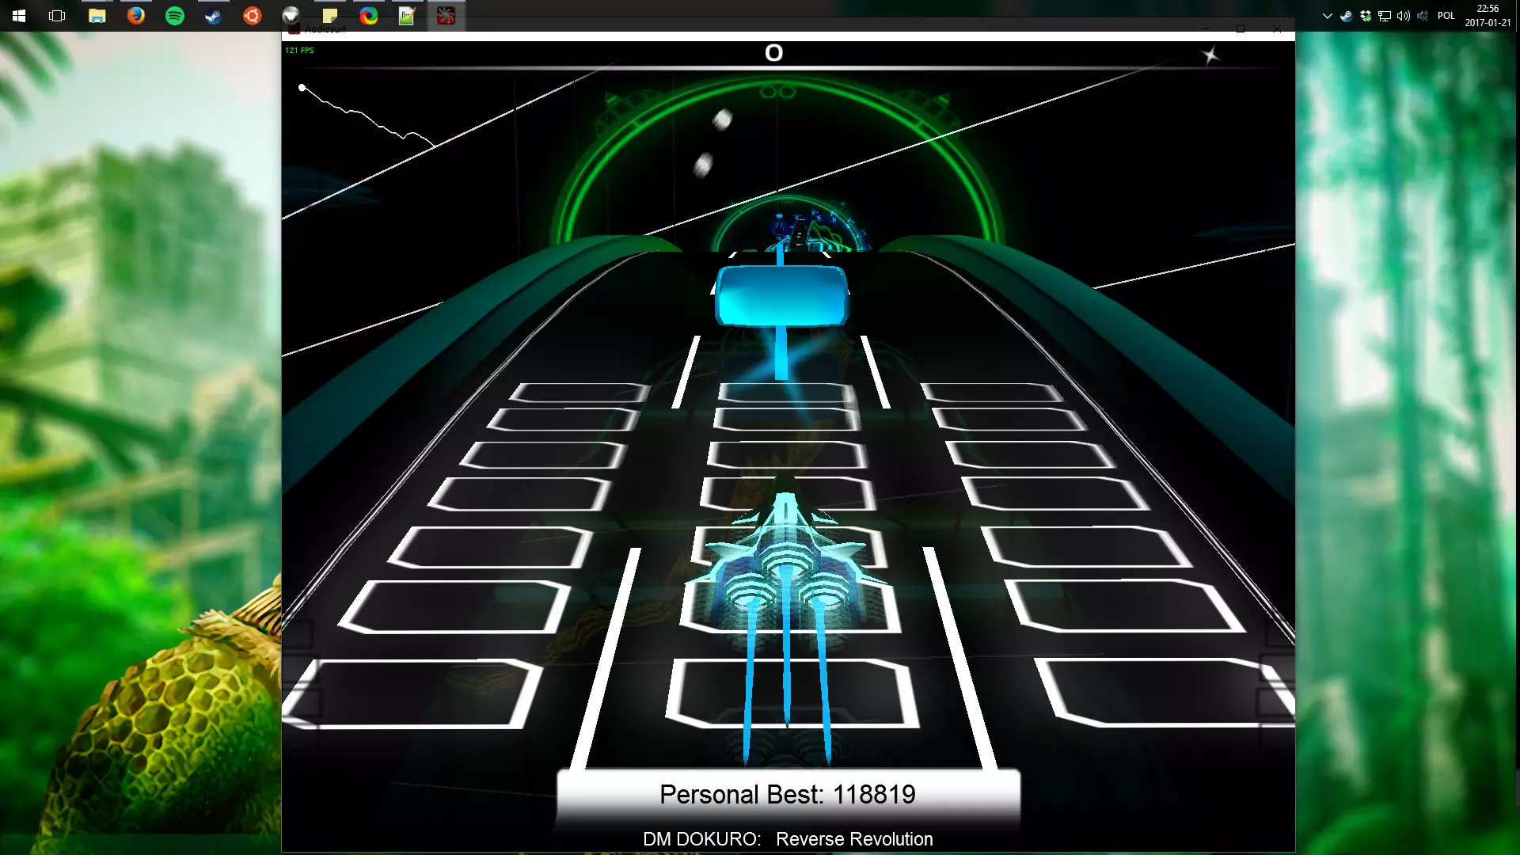Expand hidden system tray icons chevron
1520x855 pixels.
(1328, 16)
